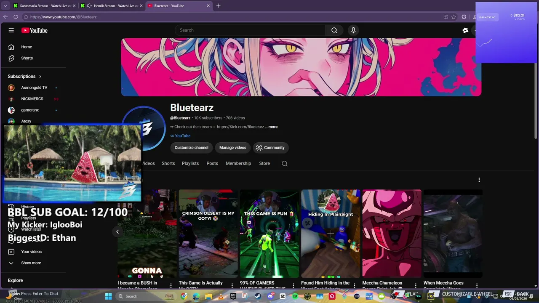Switch to the Posts tab
539x303 pixels.
click(212, 163)
